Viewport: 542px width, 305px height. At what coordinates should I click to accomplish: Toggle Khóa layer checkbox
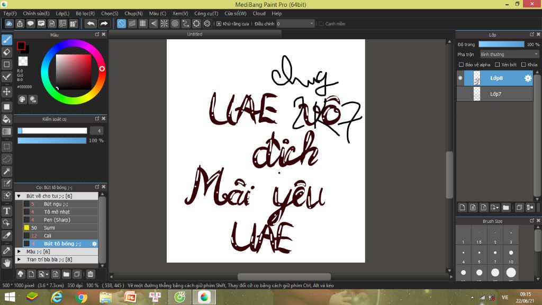coord(523,65)
